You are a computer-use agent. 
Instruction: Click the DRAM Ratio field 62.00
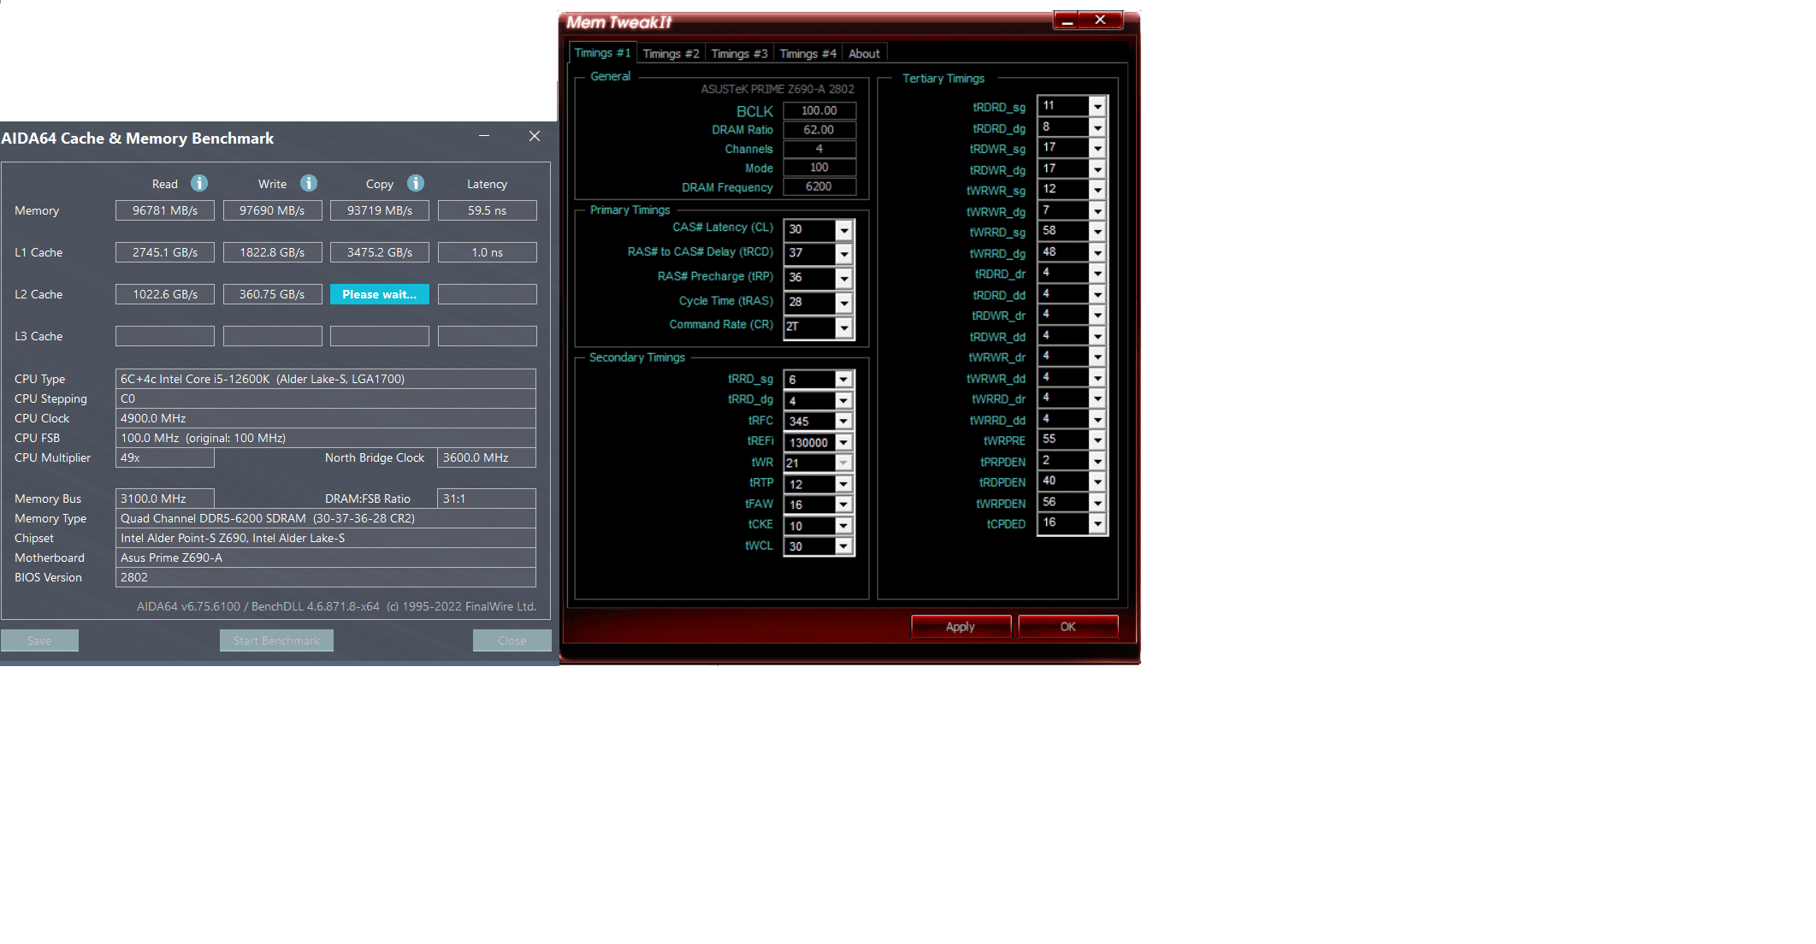click(x=819, y=130)
